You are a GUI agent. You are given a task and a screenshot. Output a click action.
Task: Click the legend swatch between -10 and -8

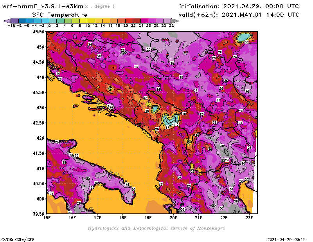coord(15,21)
